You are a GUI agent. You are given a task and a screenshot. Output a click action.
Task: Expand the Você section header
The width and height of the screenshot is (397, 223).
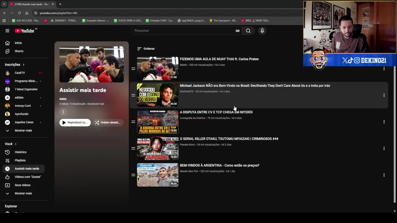pyautogui.click(x=11, y=144)
